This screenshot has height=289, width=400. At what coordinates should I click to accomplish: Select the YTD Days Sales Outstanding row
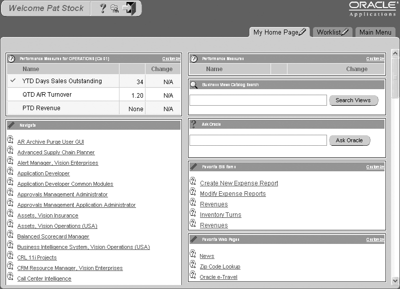tap(94, 81)
